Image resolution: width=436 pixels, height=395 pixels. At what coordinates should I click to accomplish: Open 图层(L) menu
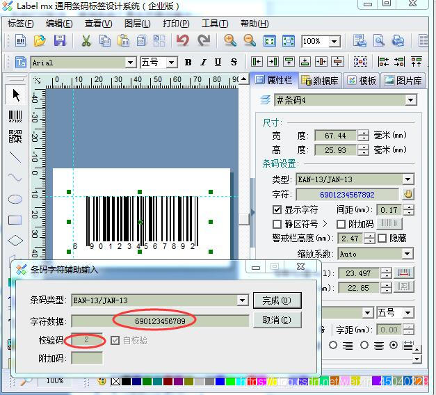(x=138, y=24)
